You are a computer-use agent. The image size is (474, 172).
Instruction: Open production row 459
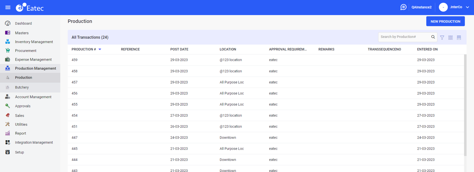(x=266, y=60)
